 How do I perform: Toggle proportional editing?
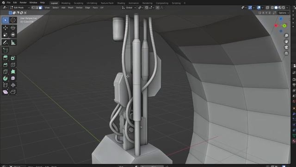[x=158, y=8]
